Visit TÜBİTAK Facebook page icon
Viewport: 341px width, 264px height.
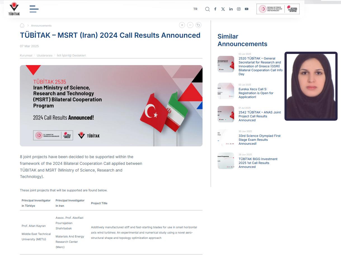pyautogui.click(x=215, y=9)
